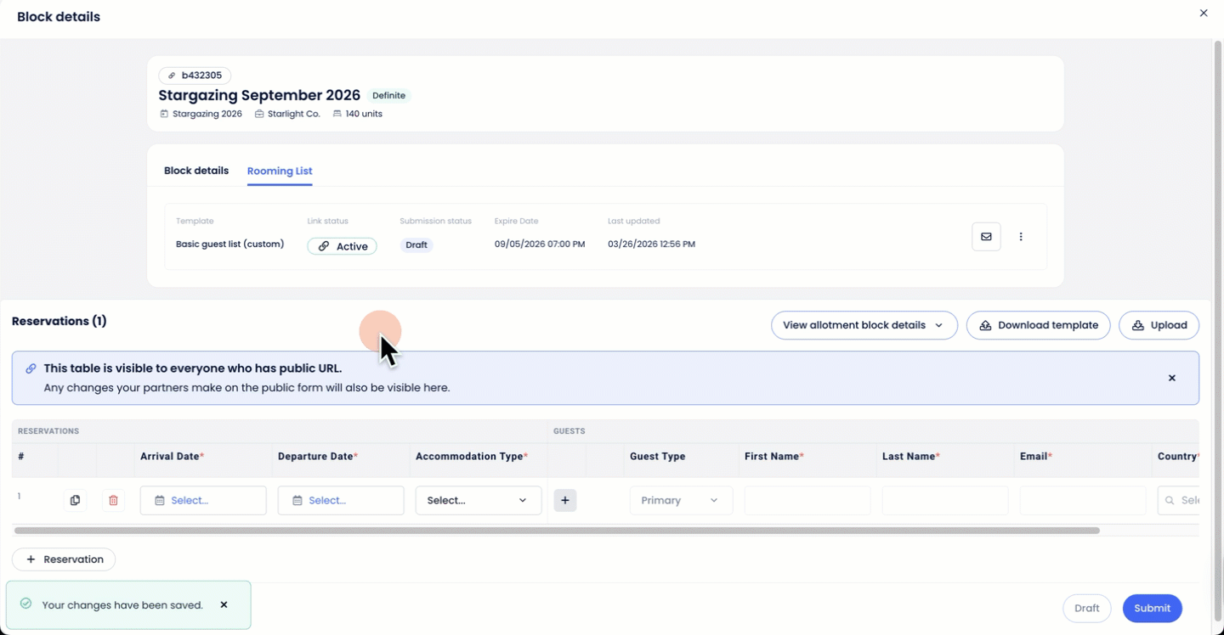Delete reservation 1 with the trash icon
1224x635 pixels.
tap(113, 500)
